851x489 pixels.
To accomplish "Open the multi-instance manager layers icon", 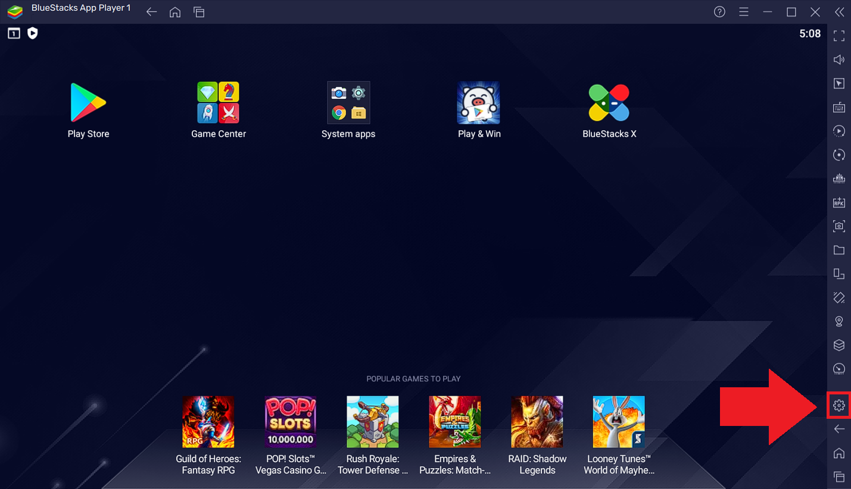I will pos(839,345).
